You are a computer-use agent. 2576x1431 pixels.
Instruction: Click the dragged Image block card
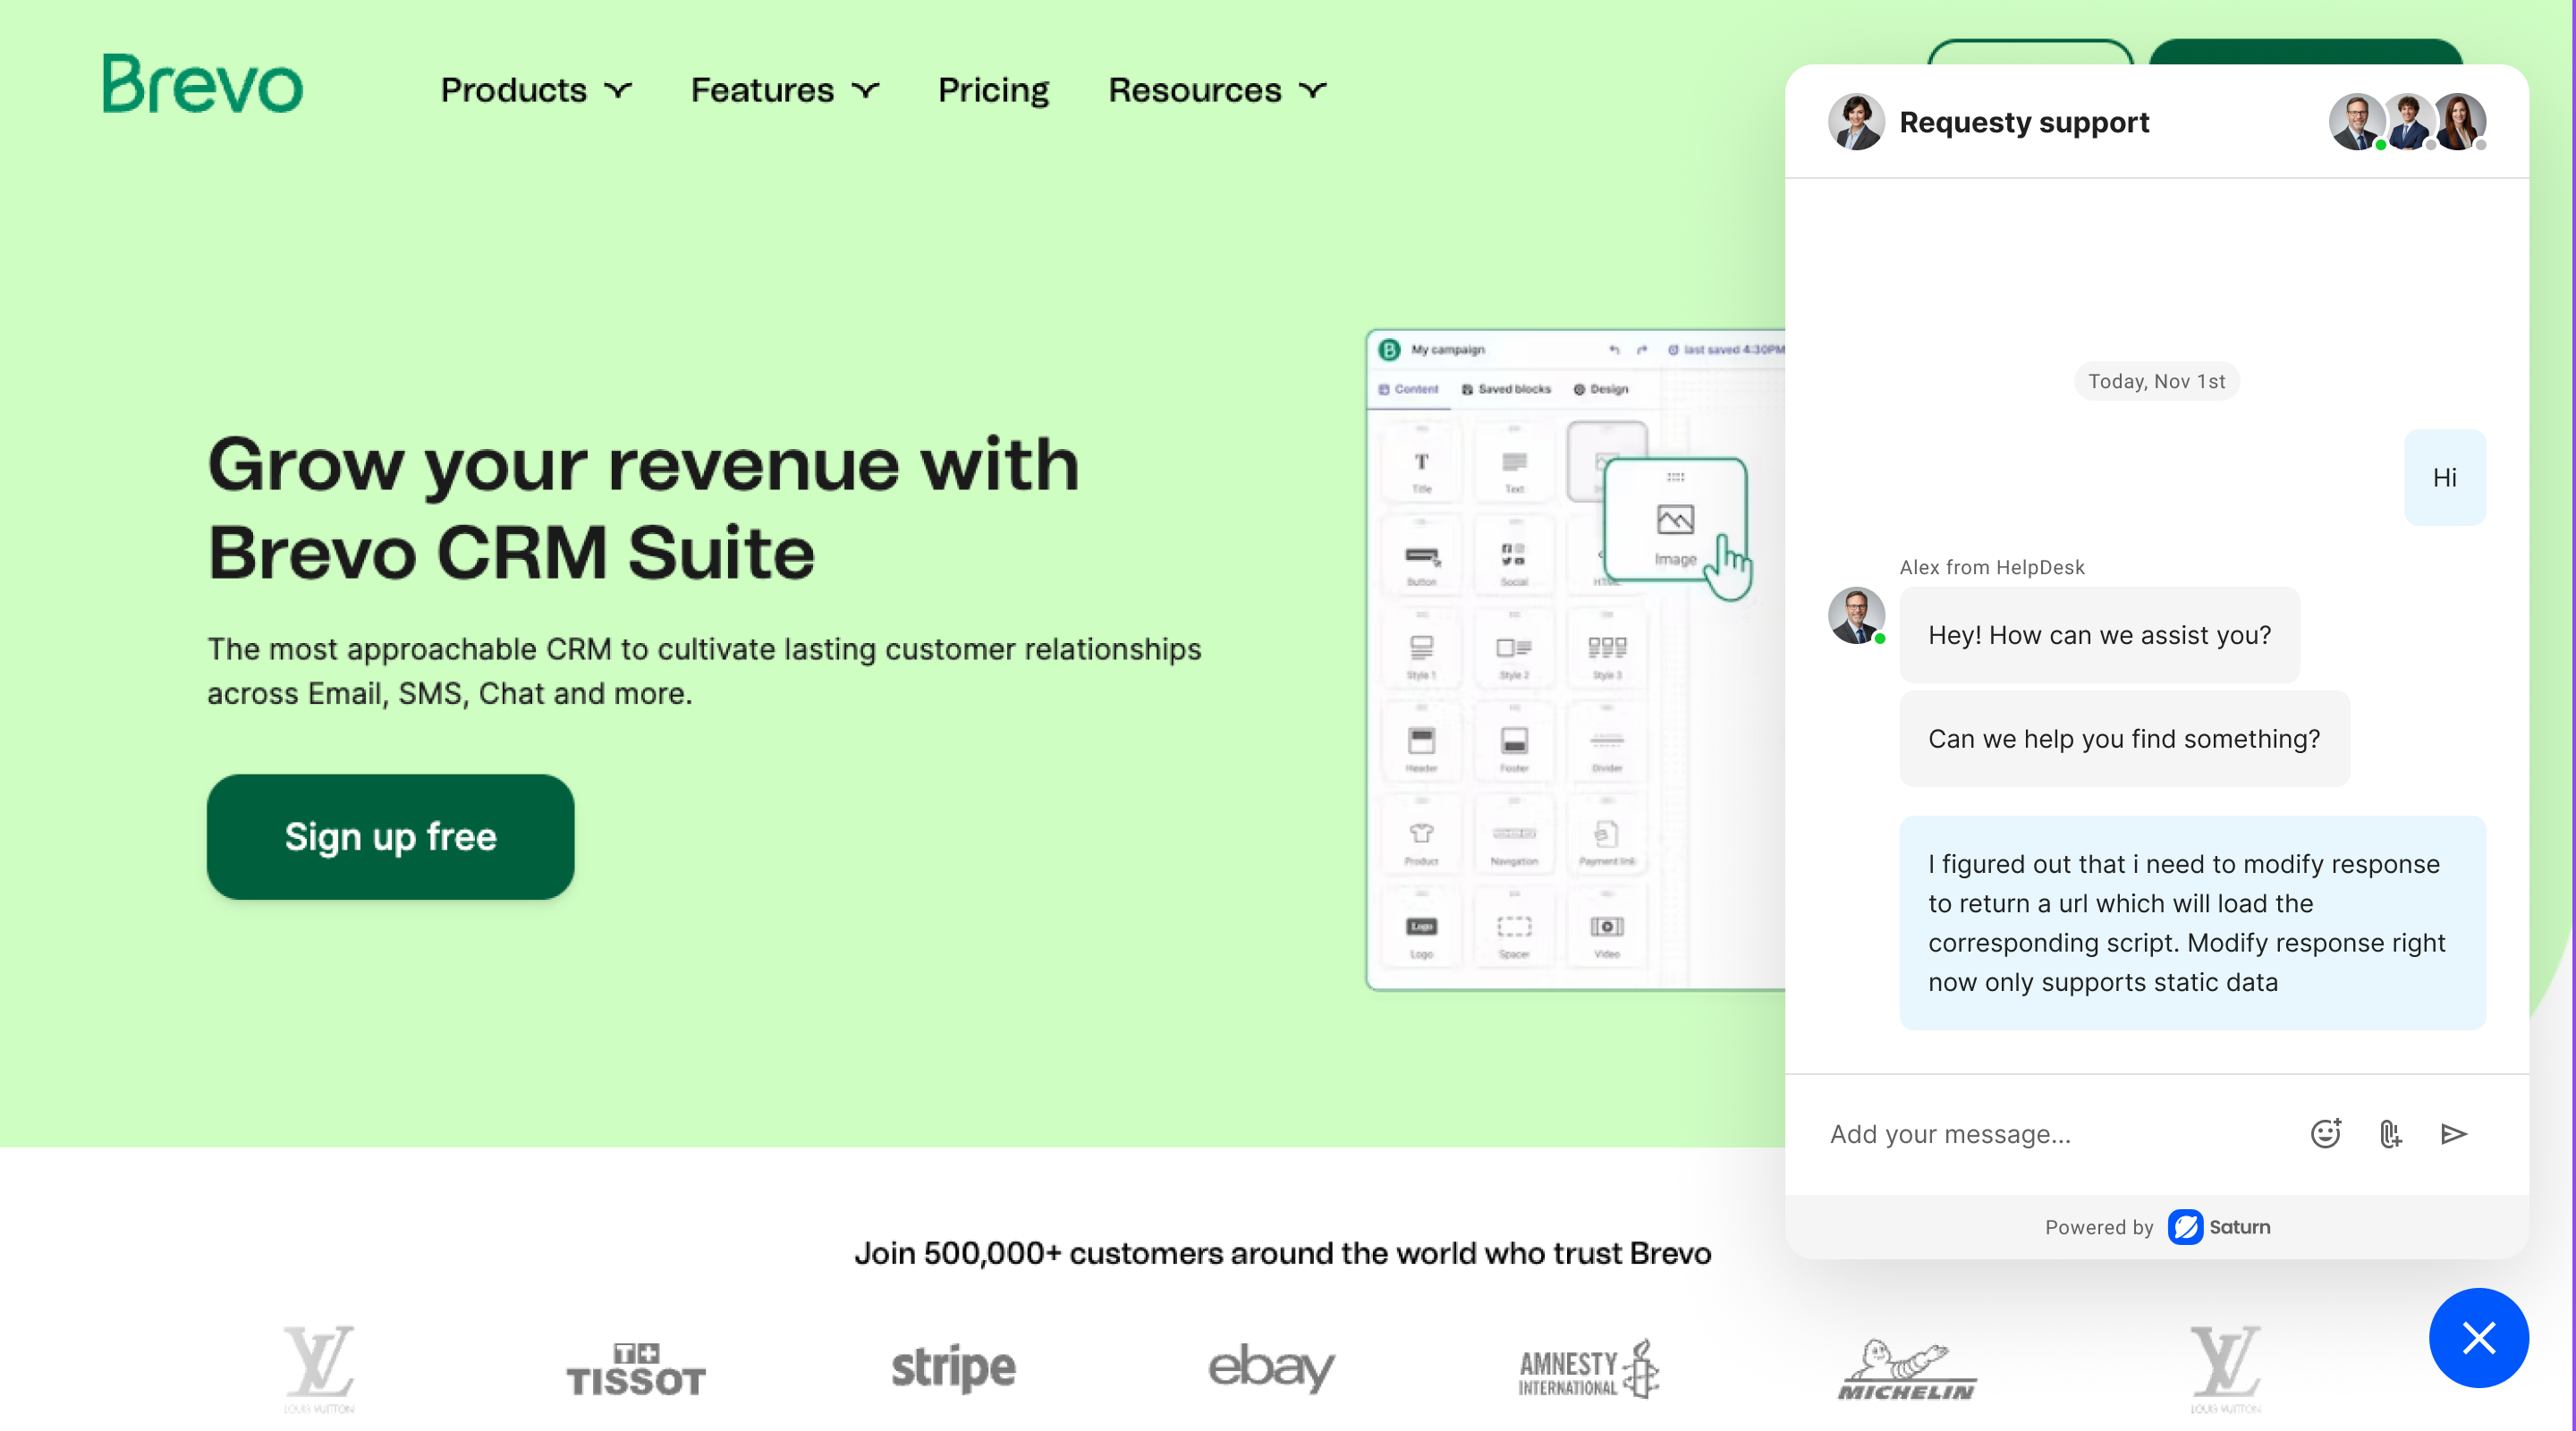(1675, 518)
